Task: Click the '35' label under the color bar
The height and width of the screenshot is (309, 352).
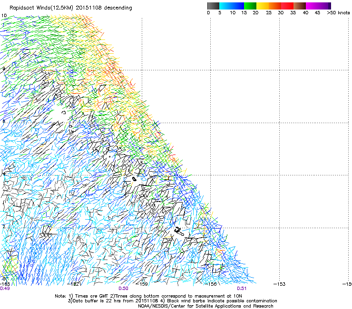Action: (293, 13)
